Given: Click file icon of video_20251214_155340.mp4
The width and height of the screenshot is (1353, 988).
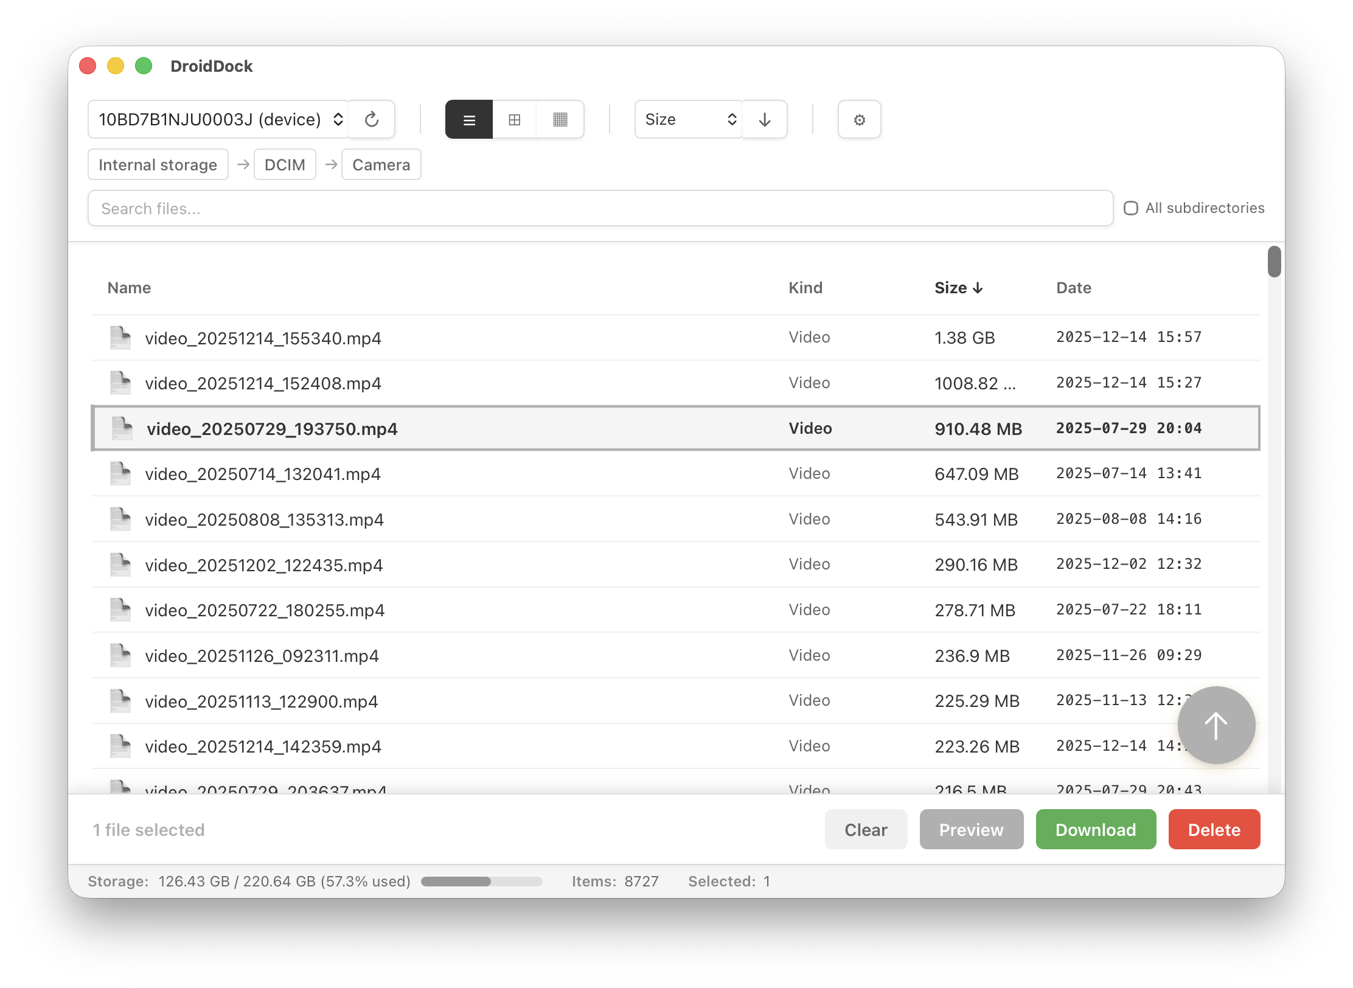Looking at the screenshot, I should coord(120,338).
